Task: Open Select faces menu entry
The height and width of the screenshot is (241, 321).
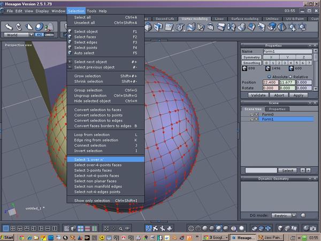Action: pyautogui.click(x=105, y=37)
